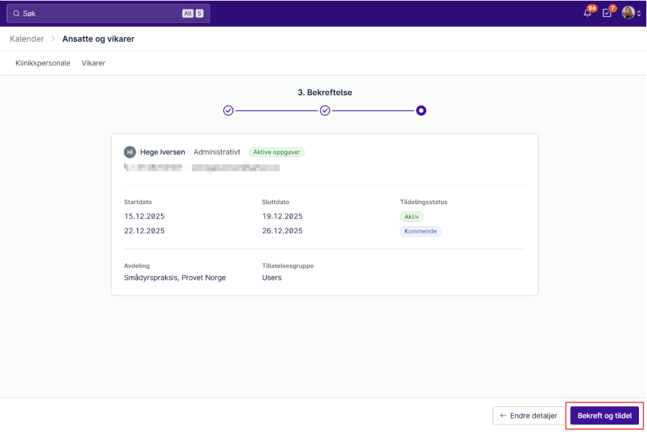The width and height of the screenshot is (647, 436).
Task: Click the Endre detaljer back button
Action: (x=528, y=416)
